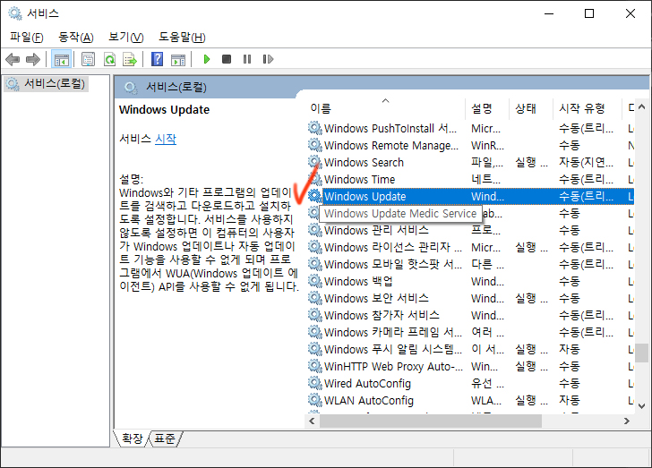Image resolution: width=652 pixels, height=468 pixels.
Task: Select the Windows 라이선스 관리자 row
Action: [470, 247]
